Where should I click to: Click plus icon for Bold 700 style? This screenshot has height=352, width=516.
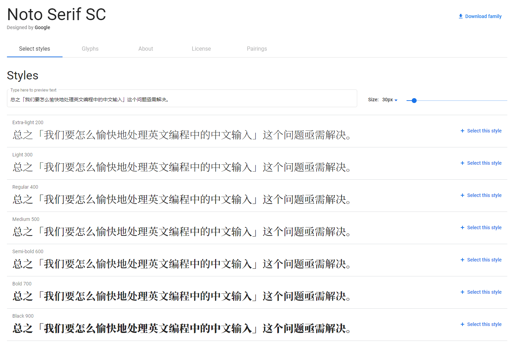(x=462, y=292)
